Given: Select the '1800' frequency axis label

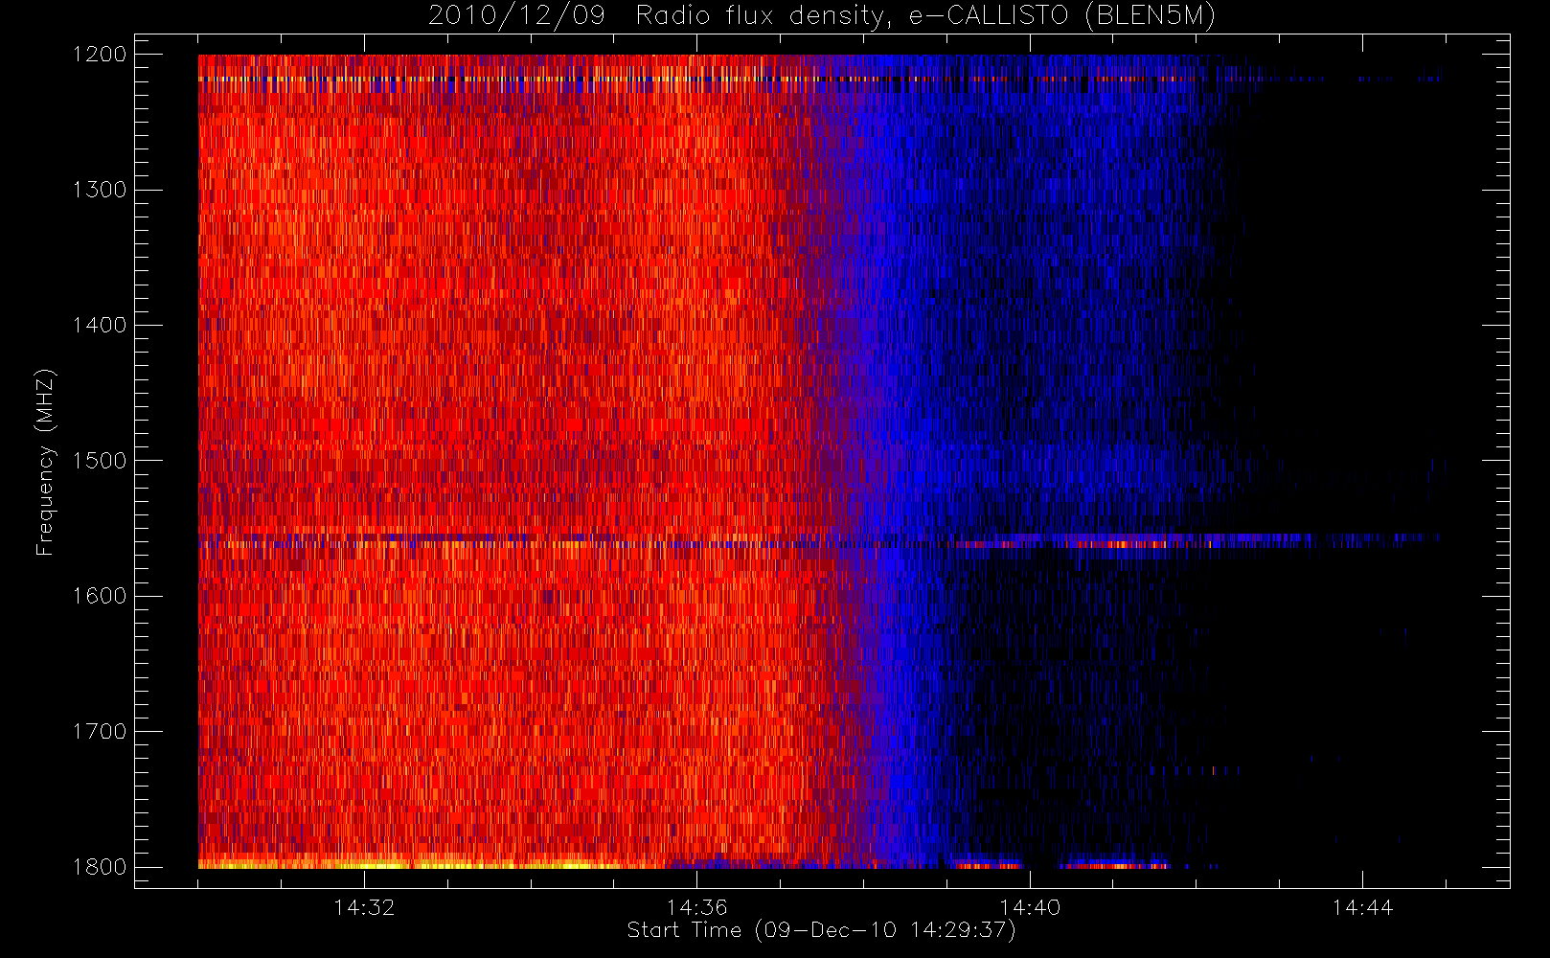Looking at the screenshot, I should click(100, 867).
